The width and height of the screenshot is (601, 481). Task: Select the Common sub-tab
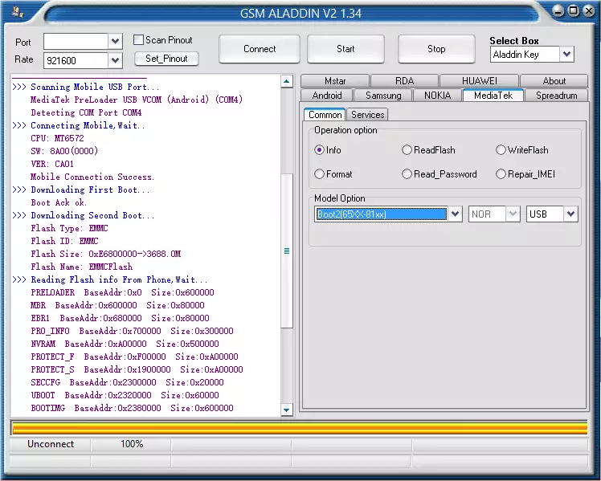coord(325,115)
